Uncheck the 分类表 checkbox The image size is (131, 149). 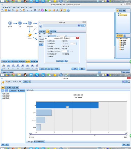(x=62, y=49)
